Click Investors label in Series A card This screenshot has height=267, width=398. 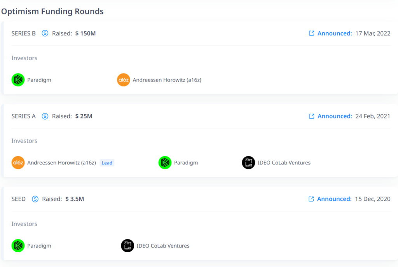[x=24, y=141]
